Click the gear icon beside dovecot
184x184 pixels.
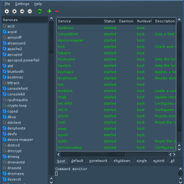(x=5, y=179)
